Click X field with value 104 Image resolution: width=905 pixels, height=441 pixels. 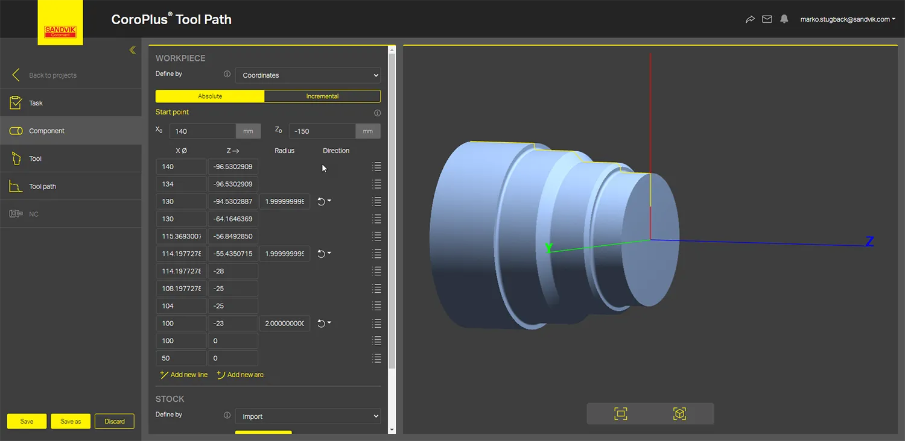[x=181, y=306]
